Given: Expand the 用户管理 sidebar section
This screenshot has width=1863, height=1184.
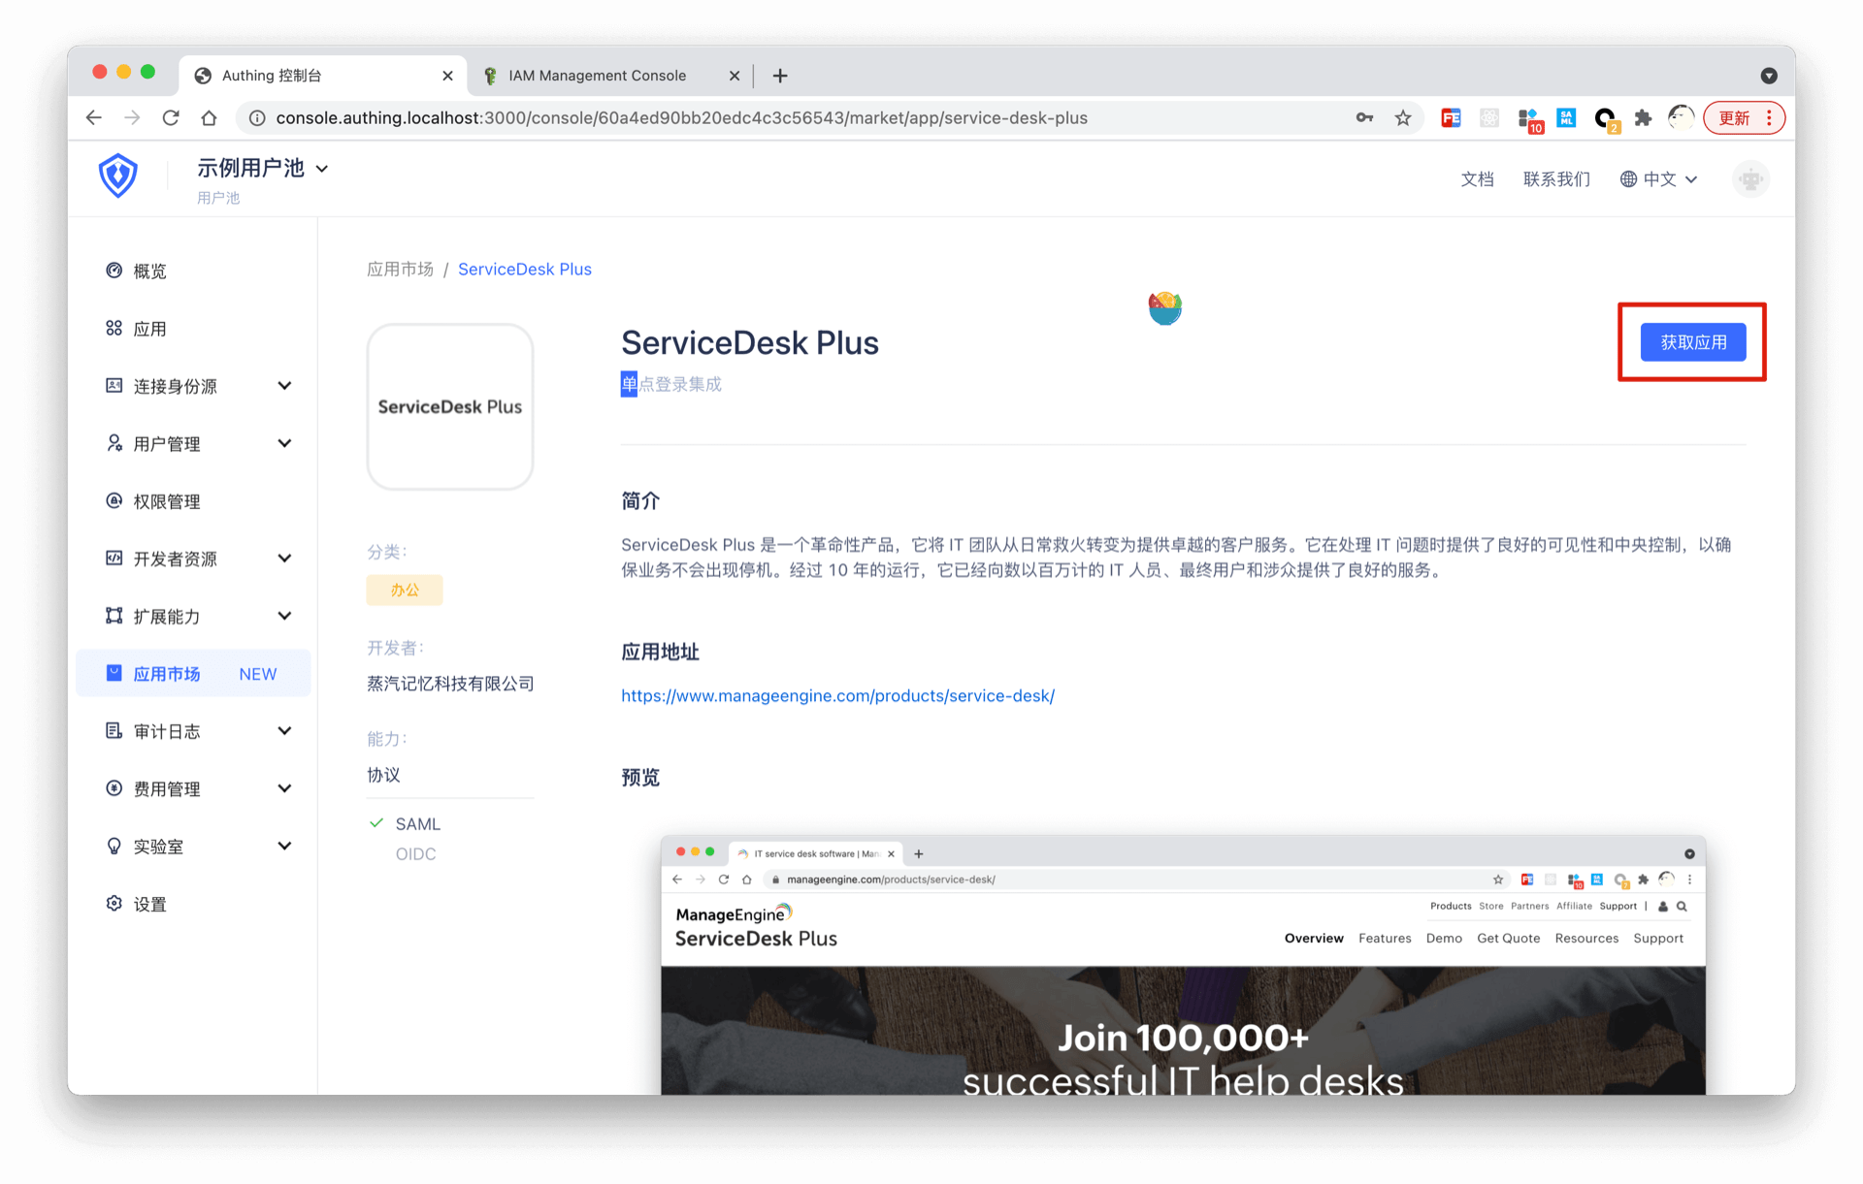Looking at the screenshot, I should pyautogui.click(x=284, y=443).
